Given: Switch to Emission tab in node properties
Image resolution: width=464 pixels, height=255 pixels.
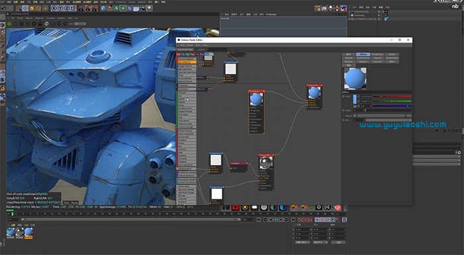Looking at the screenshot, I should click(349, 62).
